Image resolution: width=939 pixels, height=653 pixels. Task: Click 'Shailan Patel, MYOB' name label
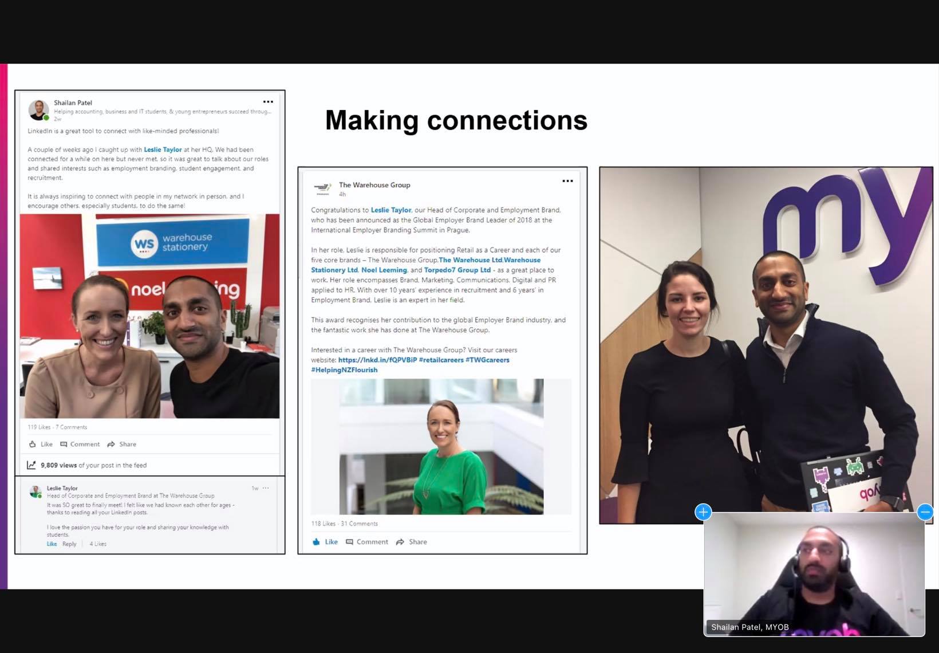click(x=749, y=627)
